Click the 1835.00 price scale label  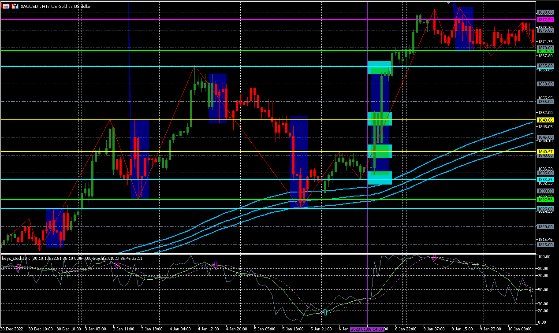[545, 173]
